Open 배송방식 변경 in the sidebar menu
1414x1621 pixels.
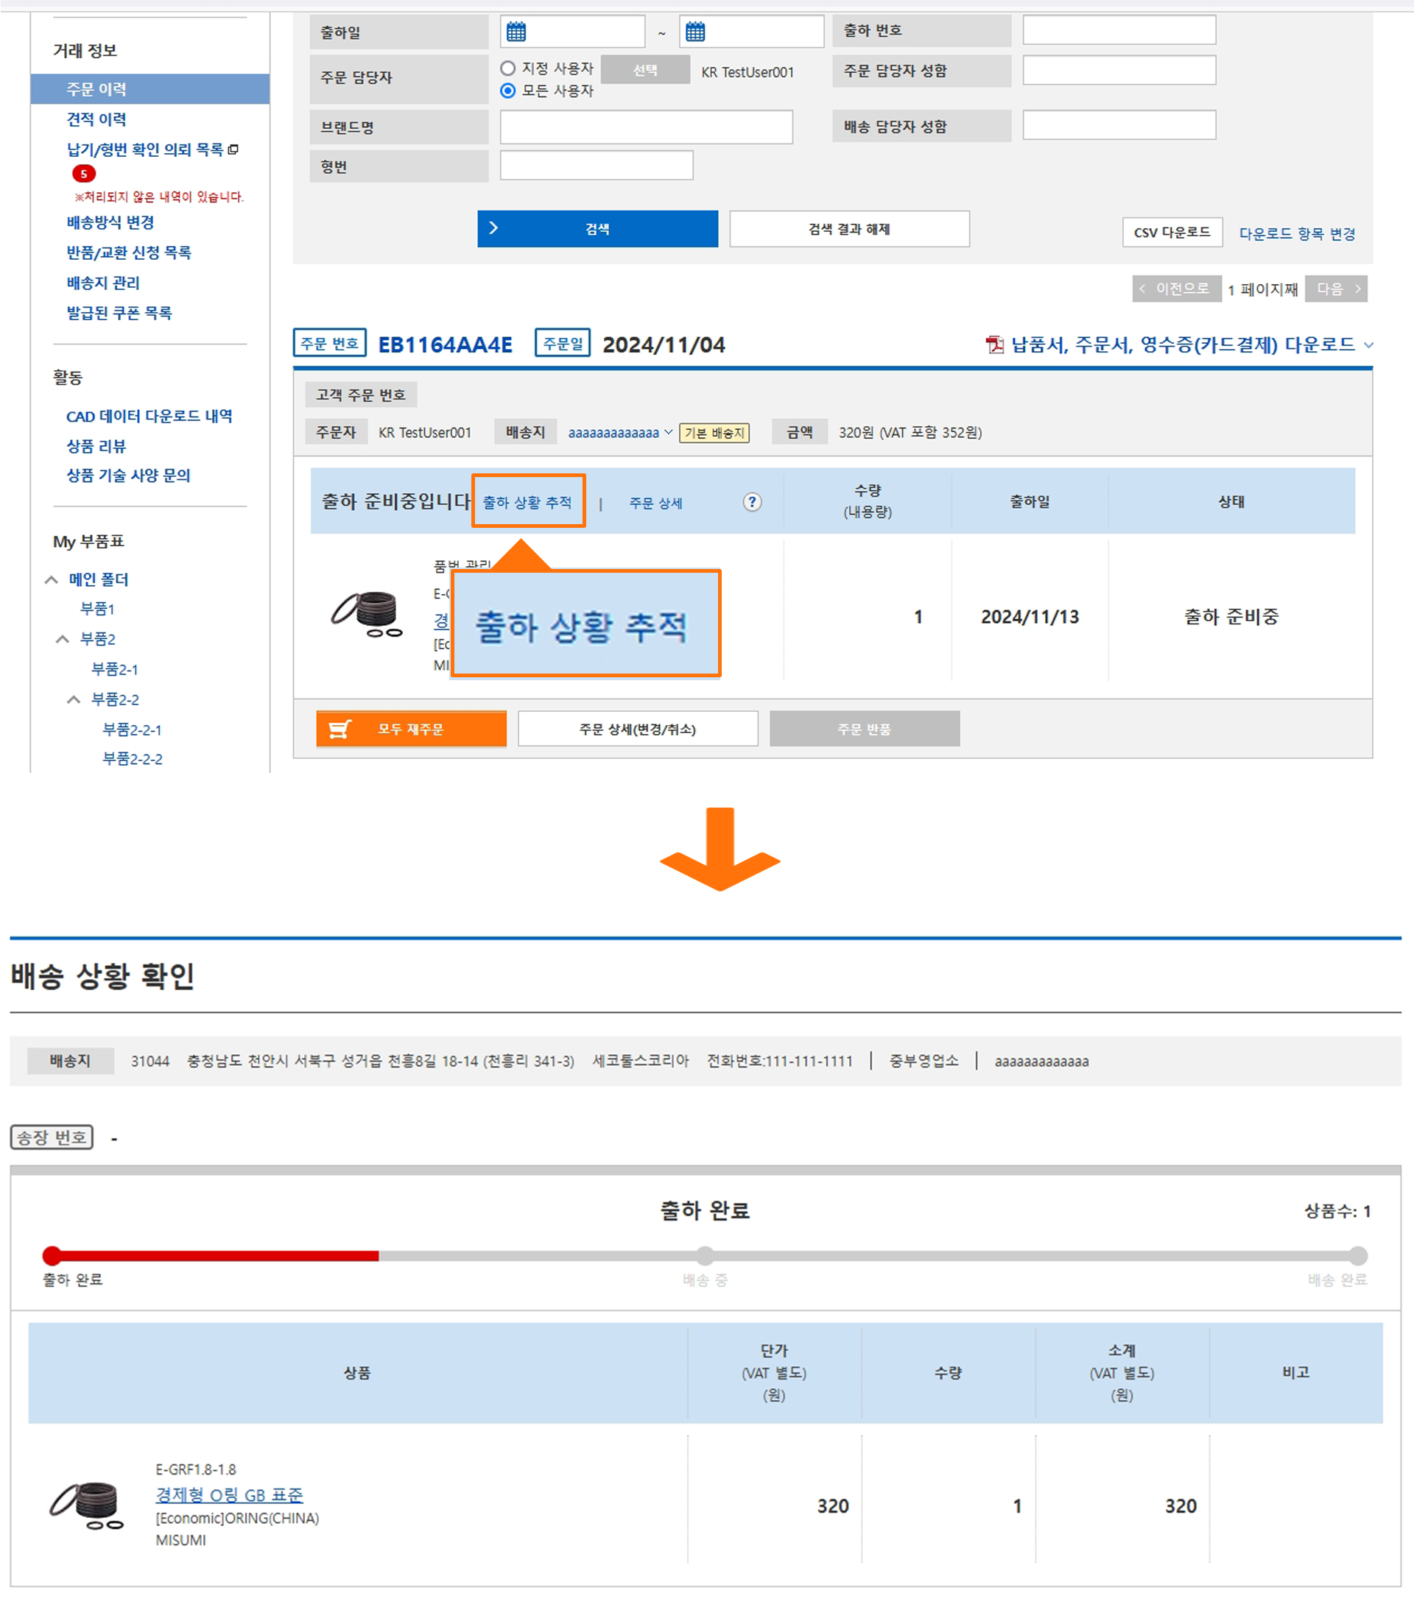tap(110, 222)
